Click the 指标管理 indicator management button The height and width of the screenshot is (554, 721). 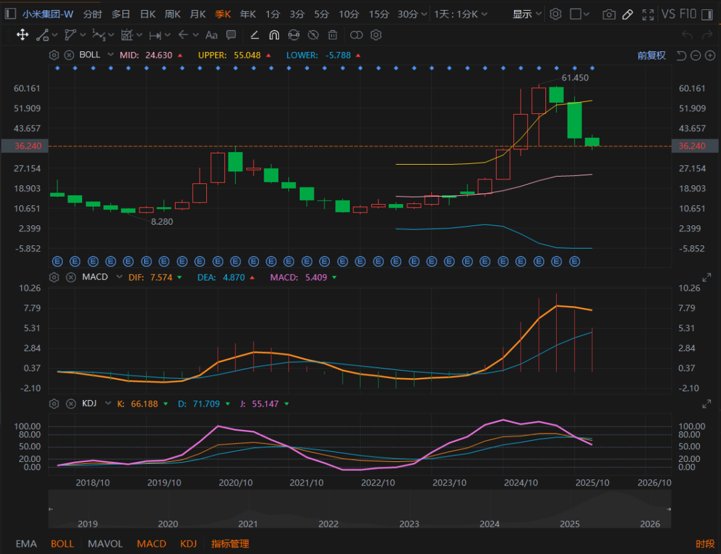(230, 543)
